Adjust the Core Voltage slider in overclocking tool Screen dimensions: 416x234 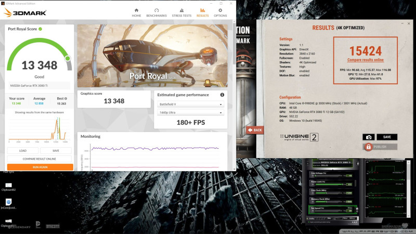pos(328,176)
